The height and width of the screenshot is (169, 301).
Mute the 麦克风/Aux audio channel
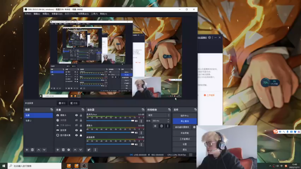coord(136,121)
